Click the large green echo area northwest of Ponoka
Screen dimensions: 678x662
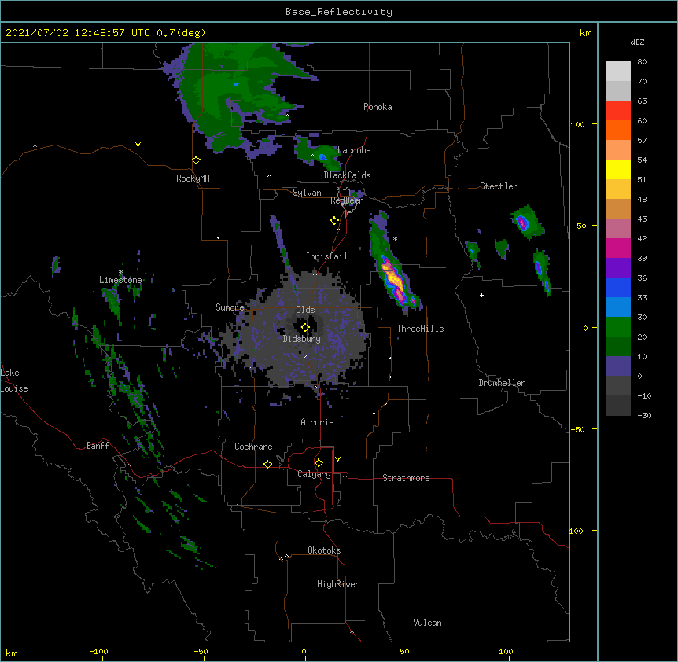point(229,95)
